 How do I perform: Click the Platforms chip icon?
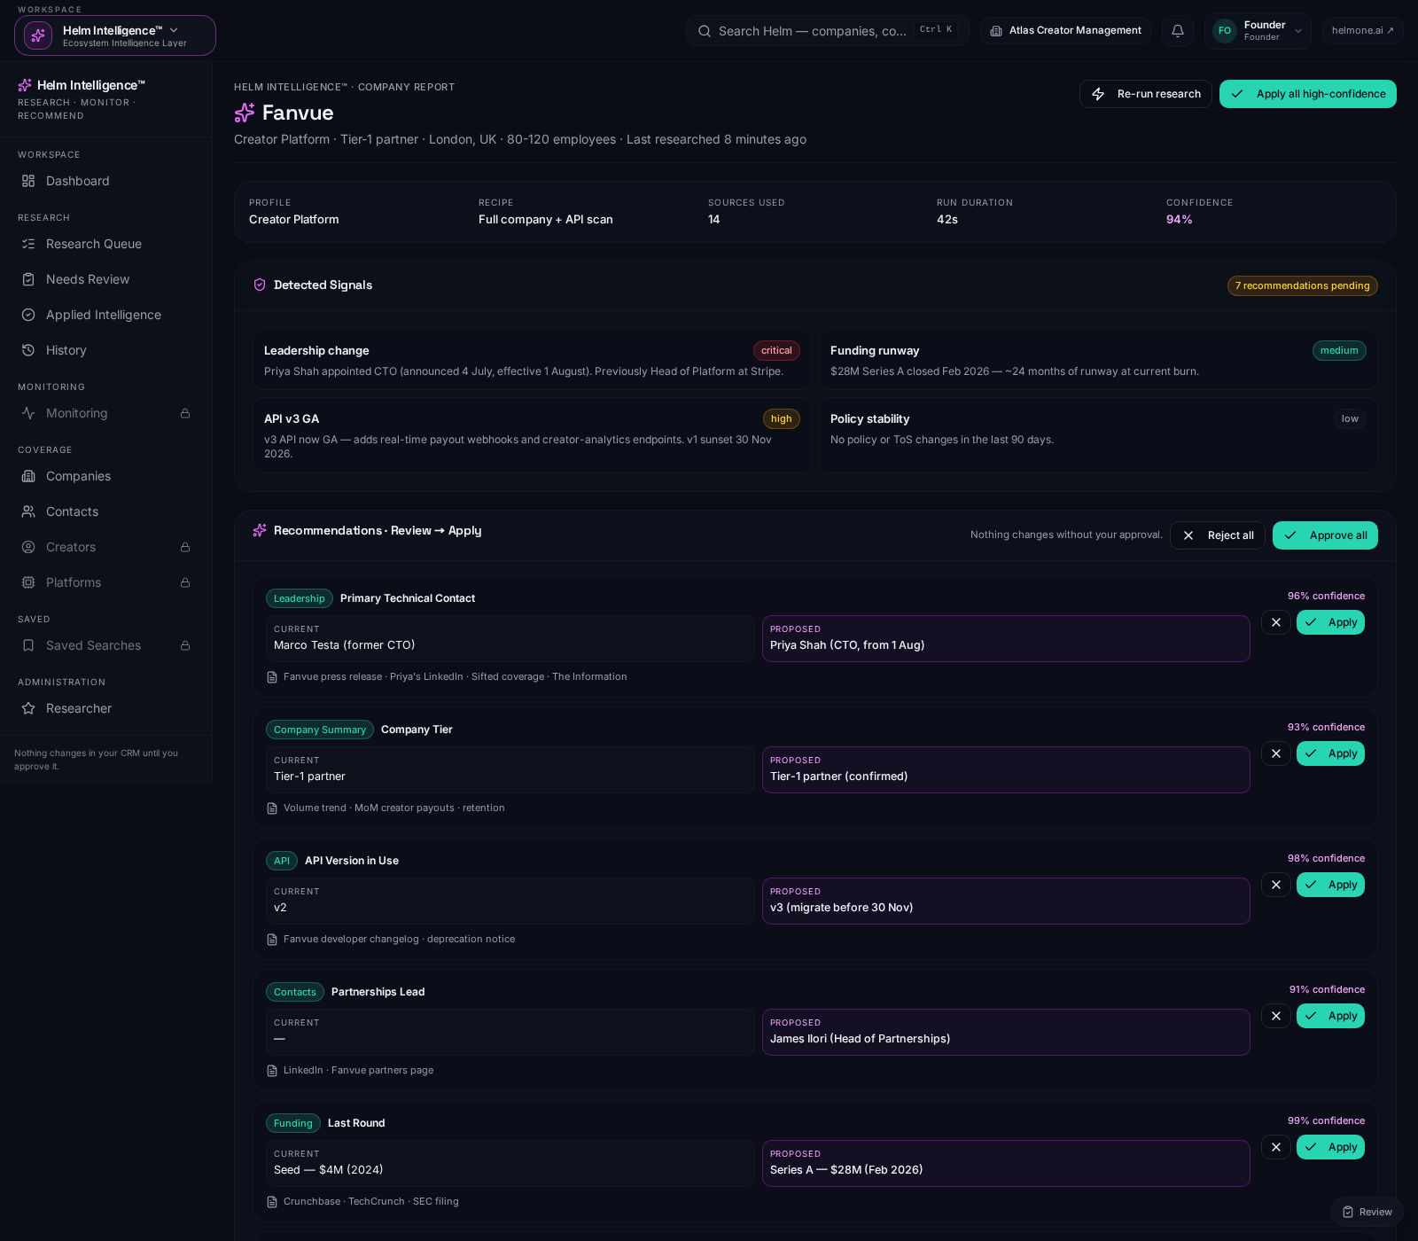28,582
